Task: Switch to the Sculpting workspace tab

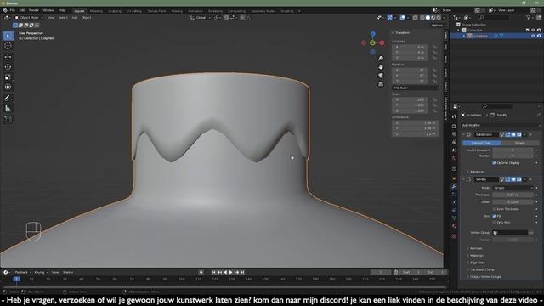Action: coord(115,11)
